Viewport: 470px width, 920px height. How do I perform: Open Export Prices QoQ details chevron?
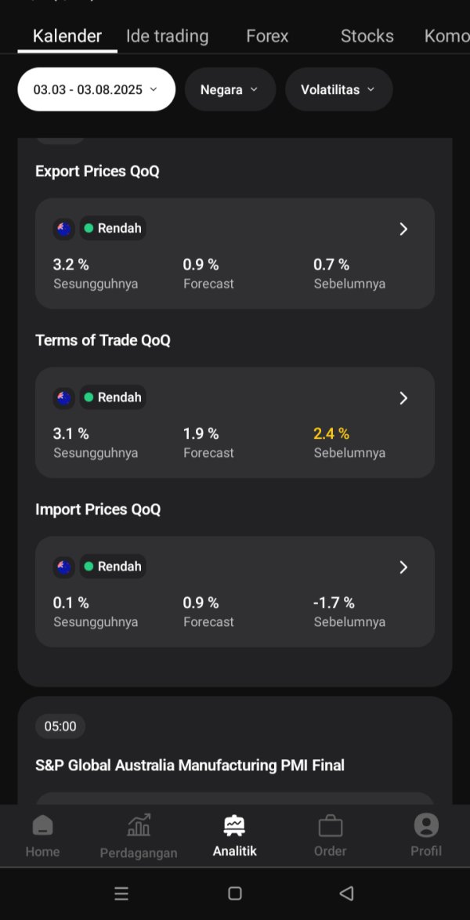click(403, 229)
